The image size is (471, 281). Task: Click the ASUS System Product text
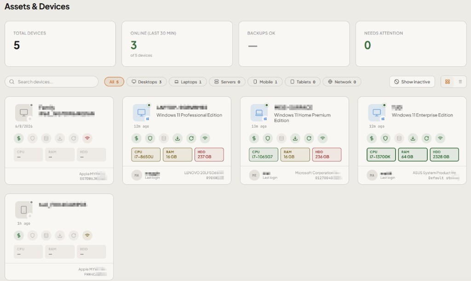tap(431, 173)
